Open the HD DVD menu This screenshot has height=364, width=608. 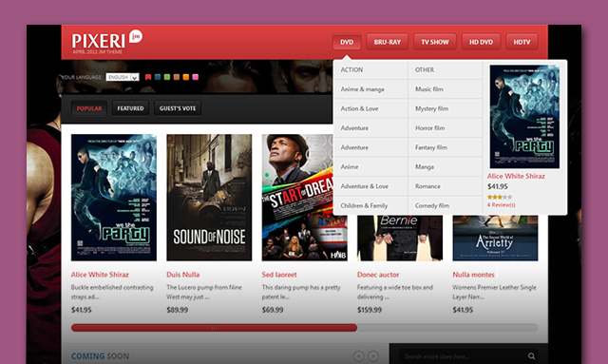[x=481, y=42]
